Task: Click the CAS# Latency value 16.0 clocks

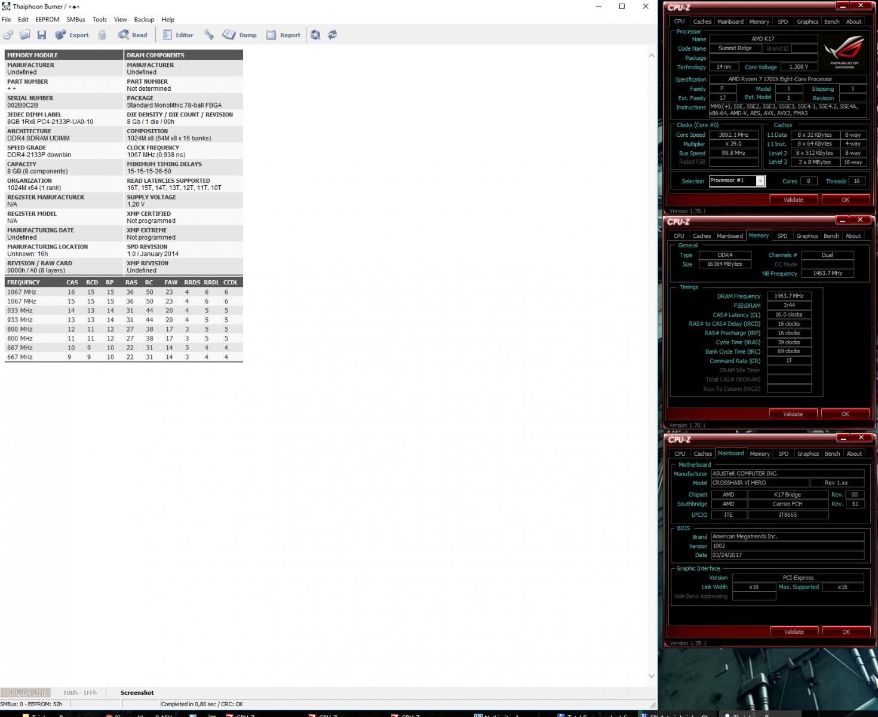Action: coord(789,314)
